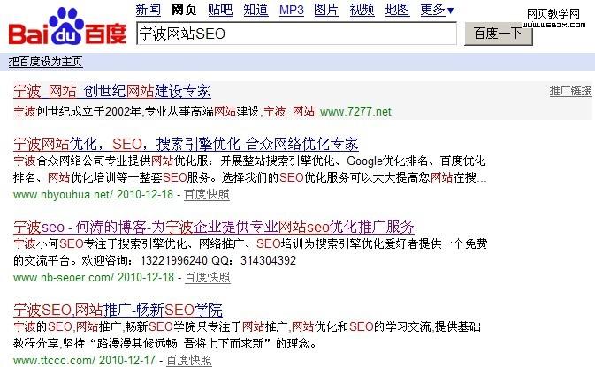
Task: Open 畅新SEO学院 result title
Action: [x=118, y=310]
